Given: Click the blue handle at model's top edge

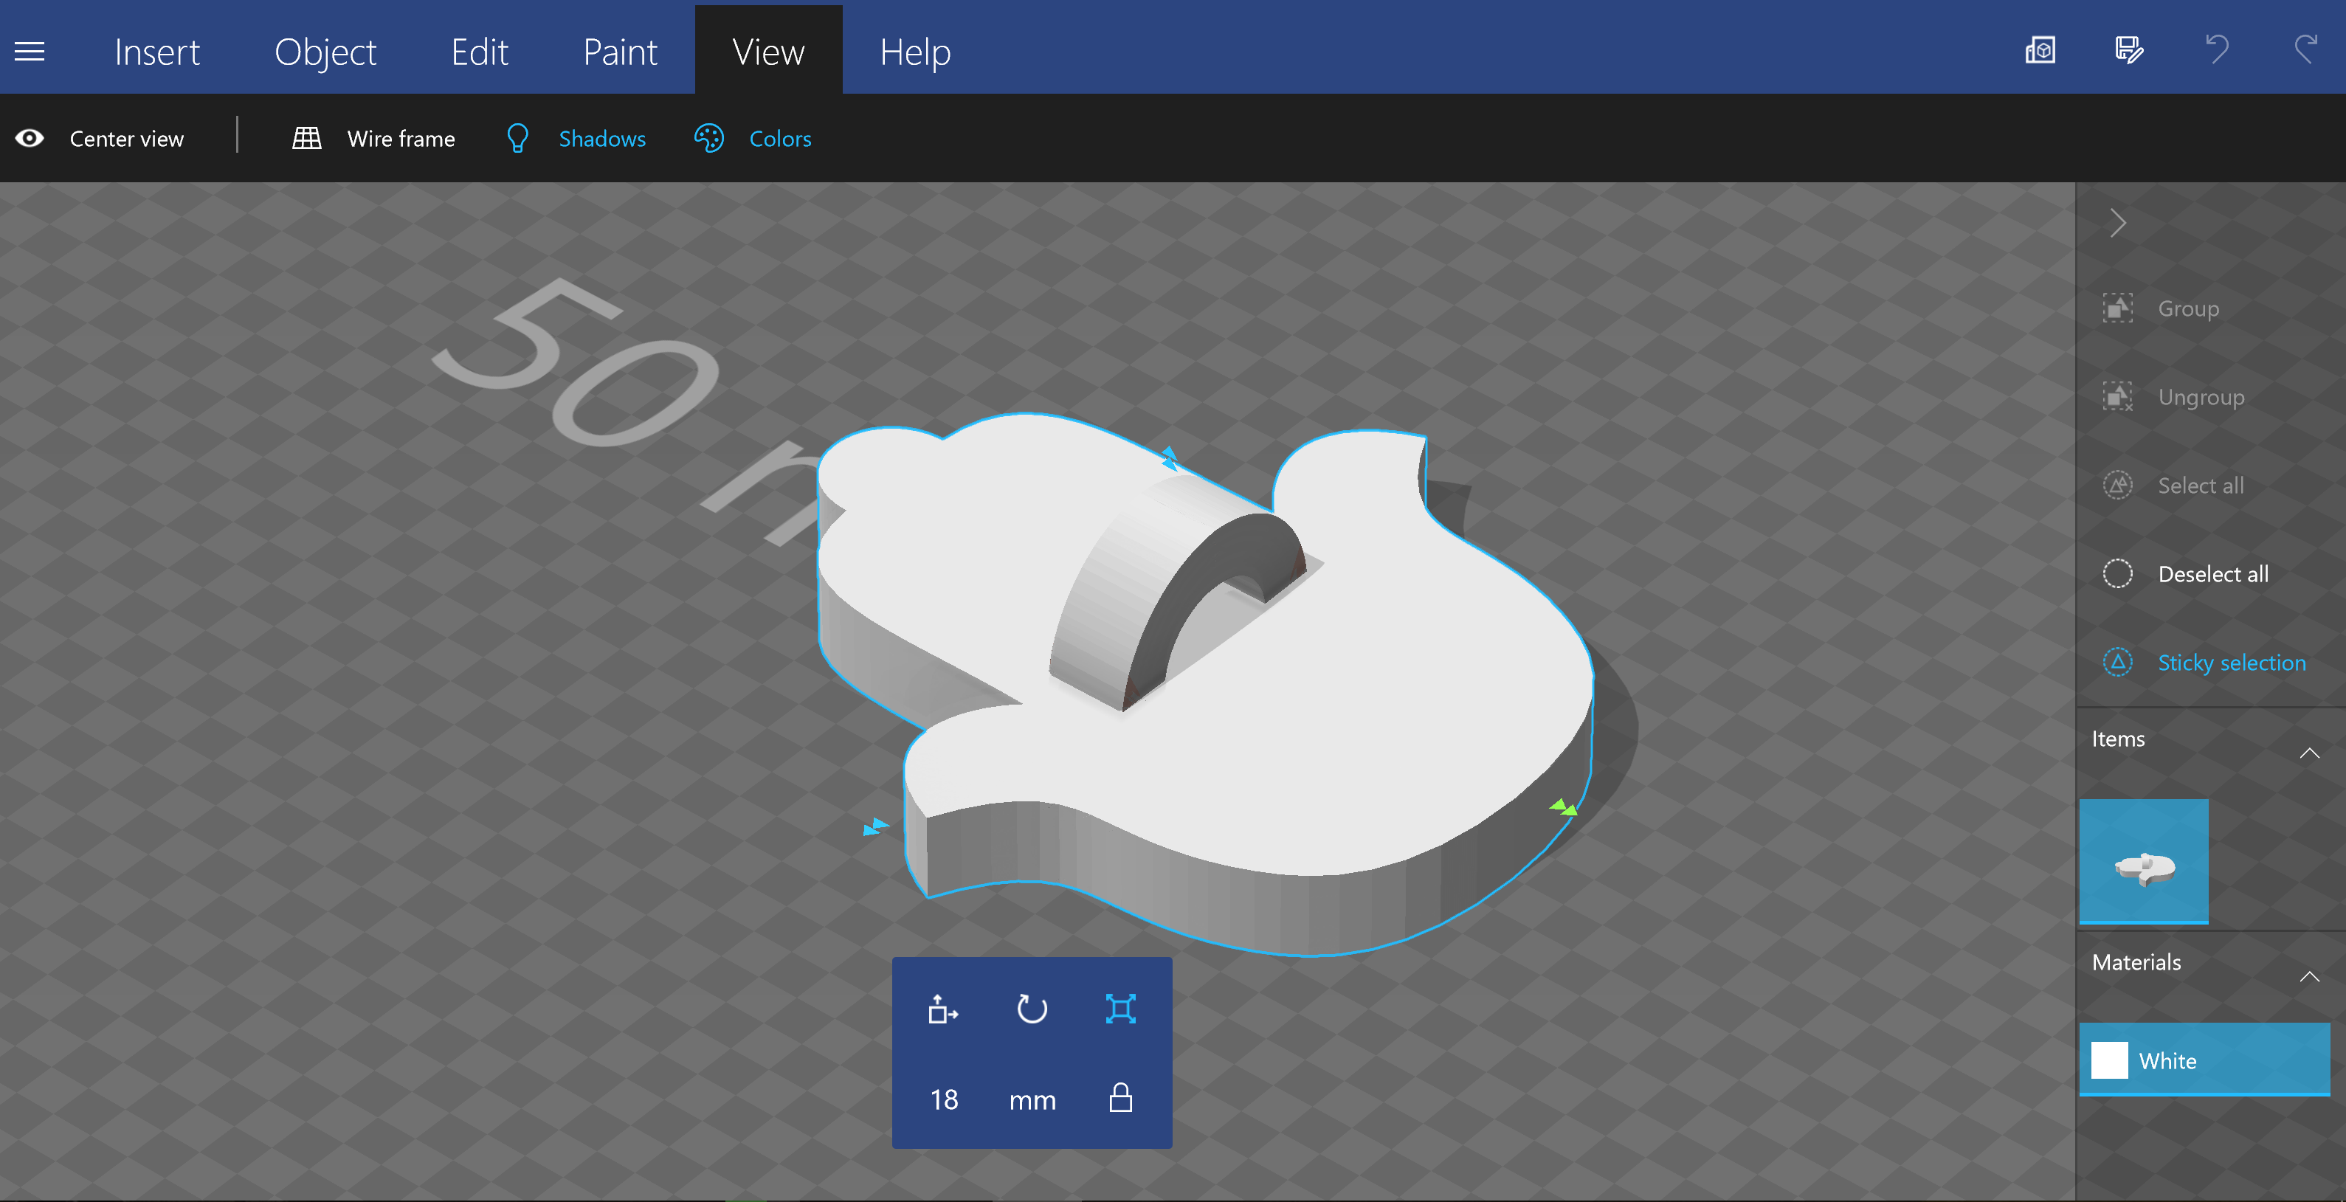Looking at the screenshot, I should (1170, 457).
